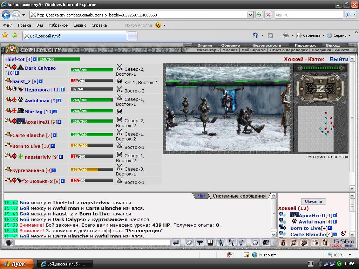Open the zoom level 100% dropdown
The image size is (359, 269).
click(350, 255)
